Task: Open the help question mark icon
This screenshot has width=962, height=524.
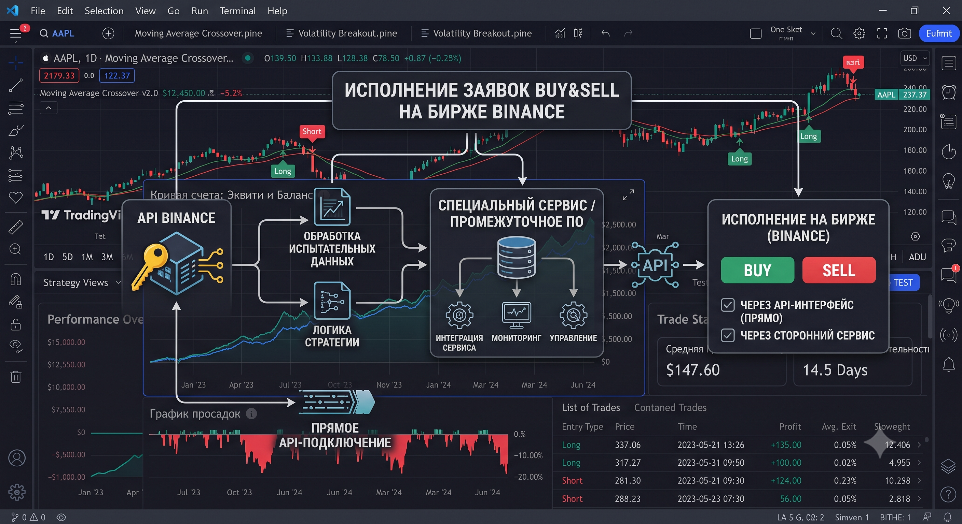Action: [x=948, y=495]
